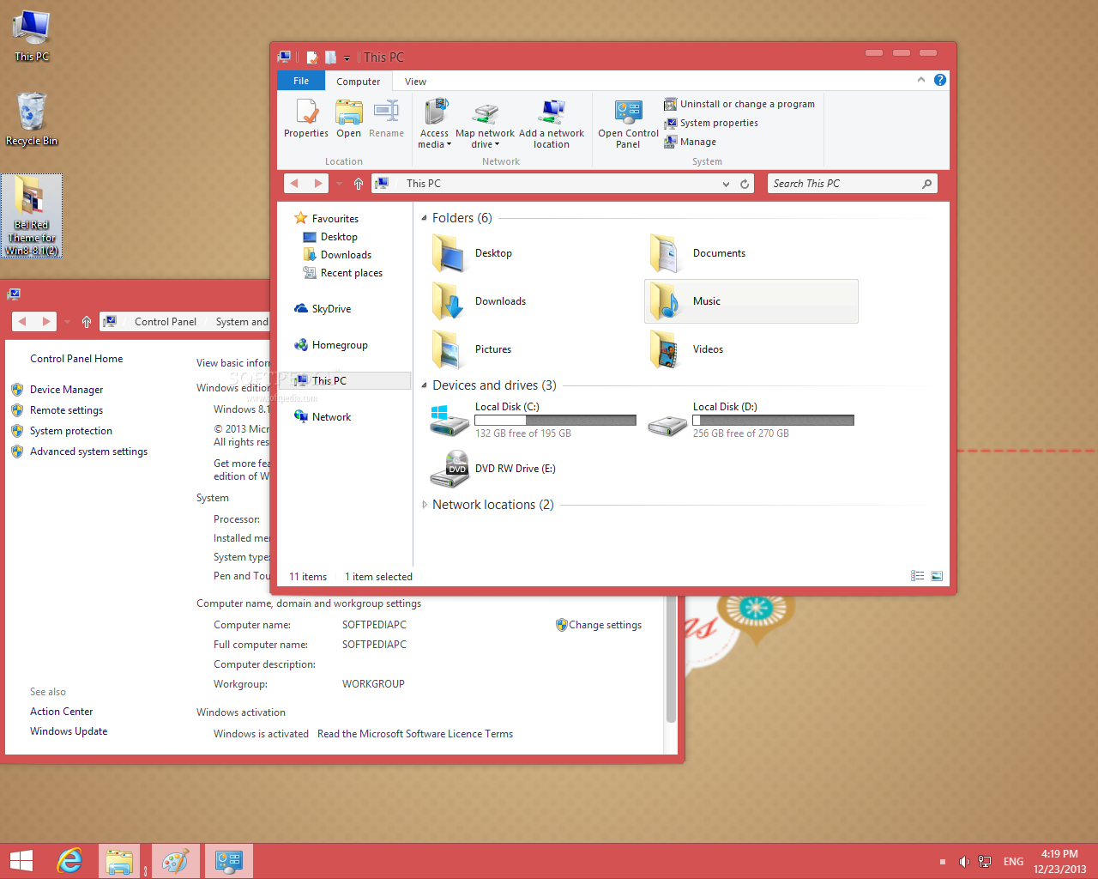This screenshot has width=1098, height=879.
Task: Go forward in This PC window
Action: pos(318,183)
